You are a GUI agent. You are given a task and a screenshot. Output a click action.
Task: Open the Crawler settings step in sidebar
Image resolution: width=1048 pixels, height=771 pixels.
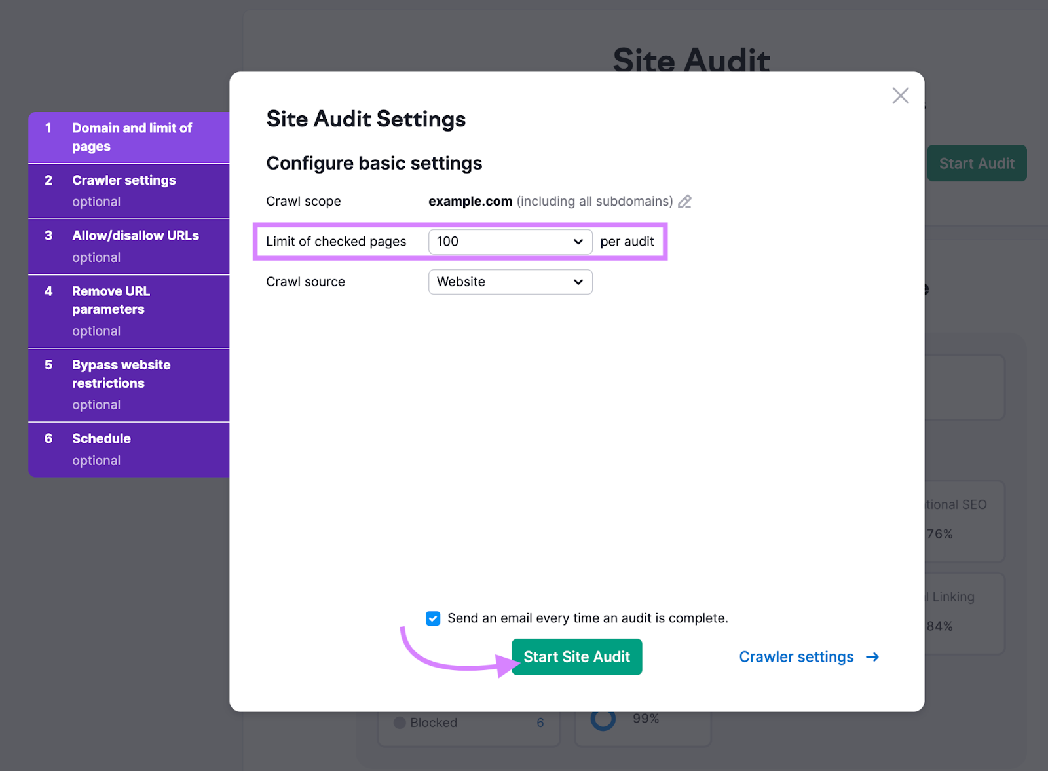[x=128, y=190]
